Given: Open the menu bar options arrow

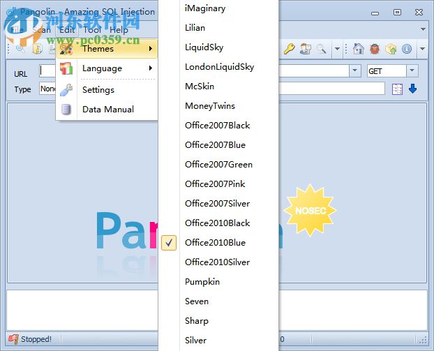Looking at the screenshot, I should (x=423, y=29).
